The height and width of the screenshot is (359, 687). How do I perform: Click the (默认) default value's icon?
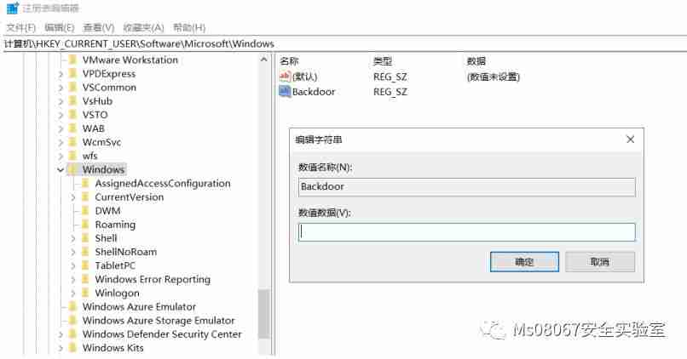tap(285, 77)
